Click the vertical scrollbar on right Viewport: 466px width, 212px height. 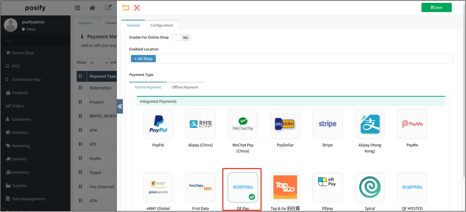[x=464, y=90]
